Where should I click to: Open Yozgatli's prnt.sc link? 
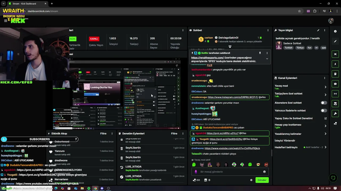pos(226,139)
